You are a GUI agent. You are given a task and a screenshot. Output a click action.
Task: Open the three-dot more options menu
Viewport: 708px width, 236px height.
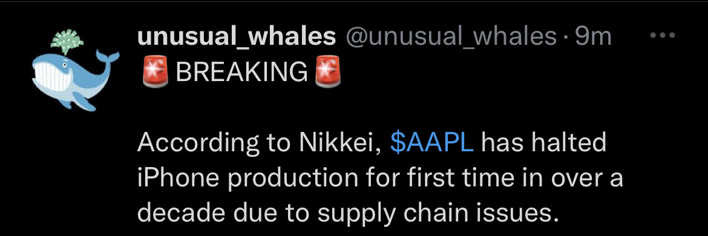pos(662,35)
